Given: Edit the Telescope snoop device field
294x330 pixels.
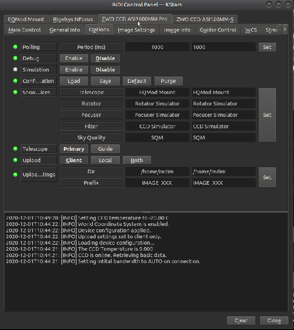Looking at the screenshot, I should point(224,93).
